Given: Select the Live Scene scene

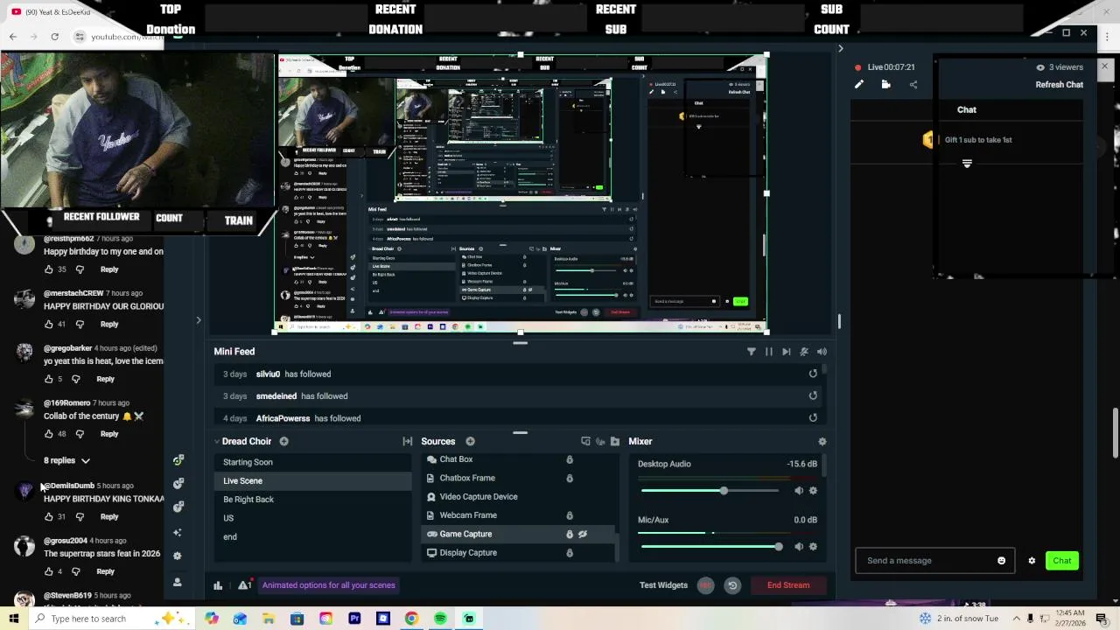Looking at the screenshot, I should point(242,480).
